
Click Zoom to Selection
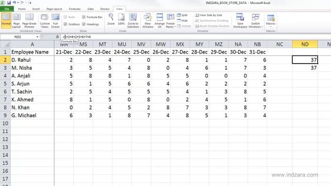coord(133,21)
